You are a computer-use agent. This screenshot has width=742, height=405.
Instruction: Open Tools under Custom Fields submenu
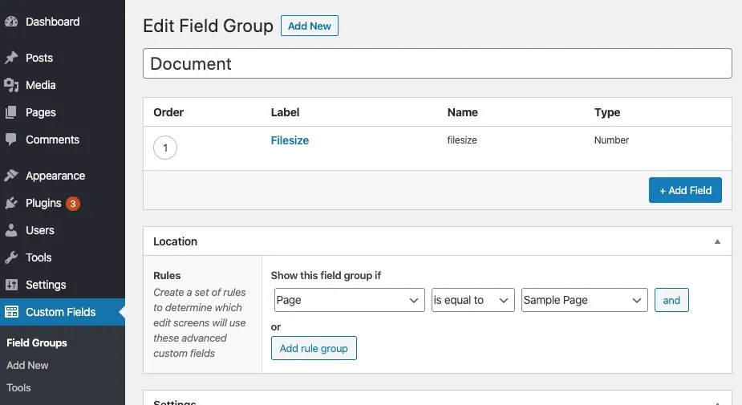(x=18, y=387)
